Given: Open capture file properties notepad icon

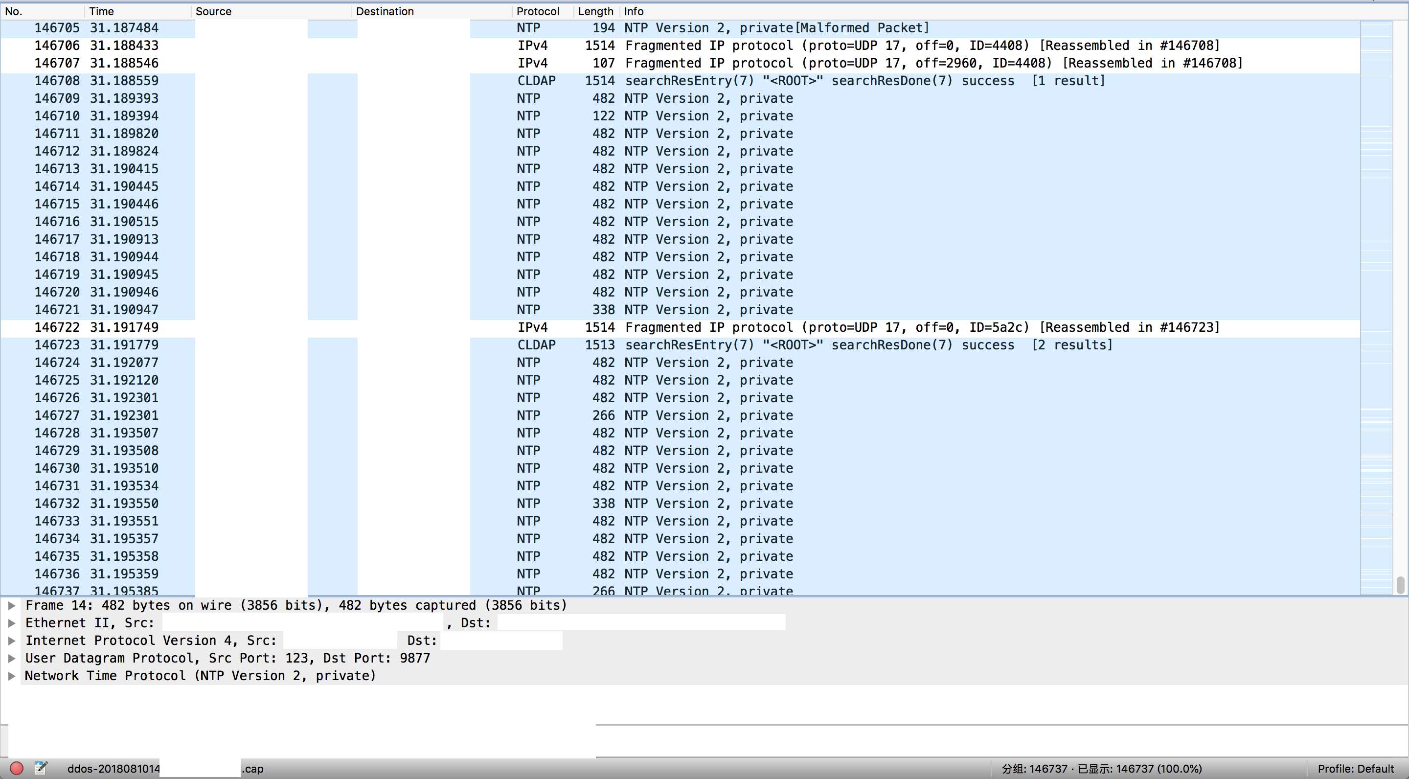Looking at the screenshot, I should [41, 768].
